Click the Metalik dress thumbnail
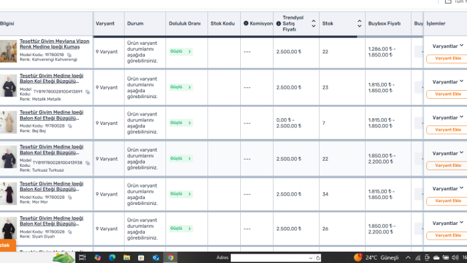467x263 pixels. [x=8, y=86]
